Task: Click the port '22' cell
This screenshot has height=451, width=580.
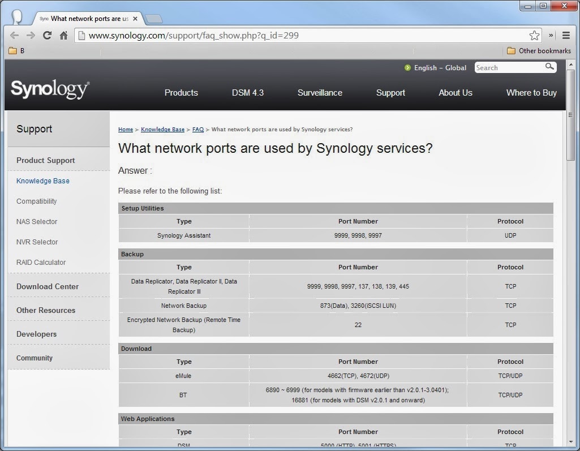Action: click(x=358, y=325)
